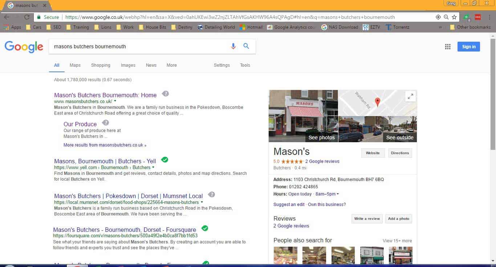Screen dimensions: 496x267
Task: Click the Directions button
Action: [400, 153]
